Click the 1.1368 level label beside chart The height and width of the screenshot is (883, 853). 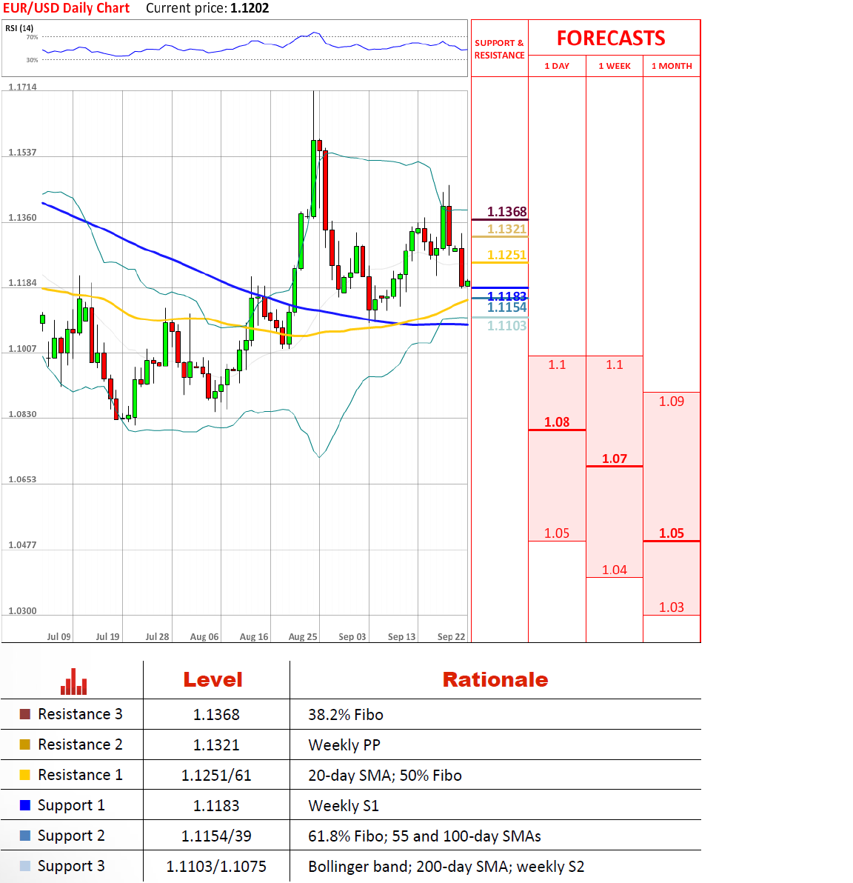[506, 212]
